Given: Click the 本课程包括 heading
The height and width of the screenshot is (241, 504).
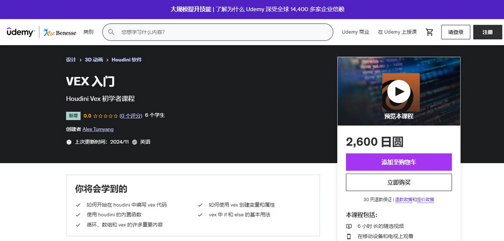Looking at the screenshot, I should click(x=361, y=215).
